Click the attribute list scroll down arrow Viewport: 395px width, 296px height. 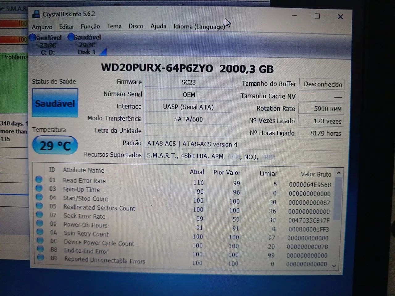point(334,265)
